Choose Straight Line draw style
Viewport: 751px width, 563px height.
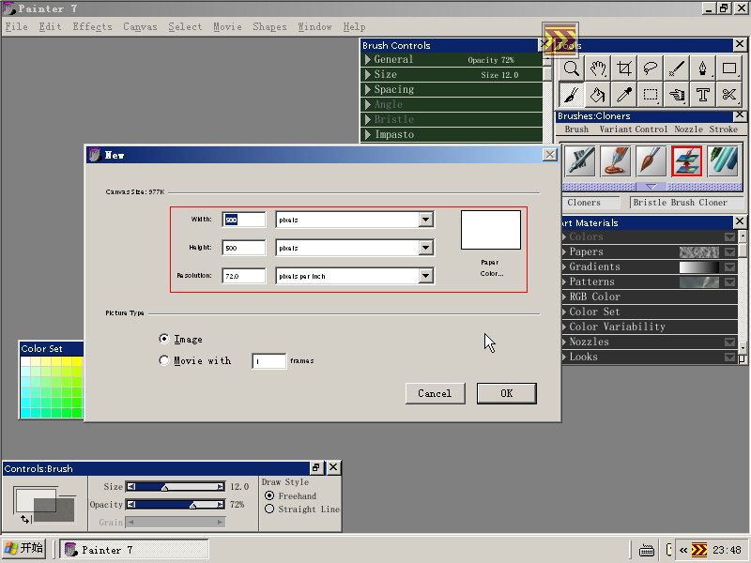269,509
